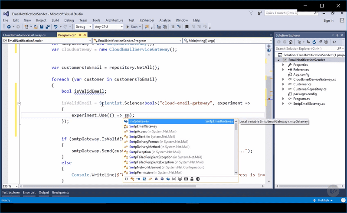
Task: Open the notifications flag icon
Action: [x=251, y=13]
